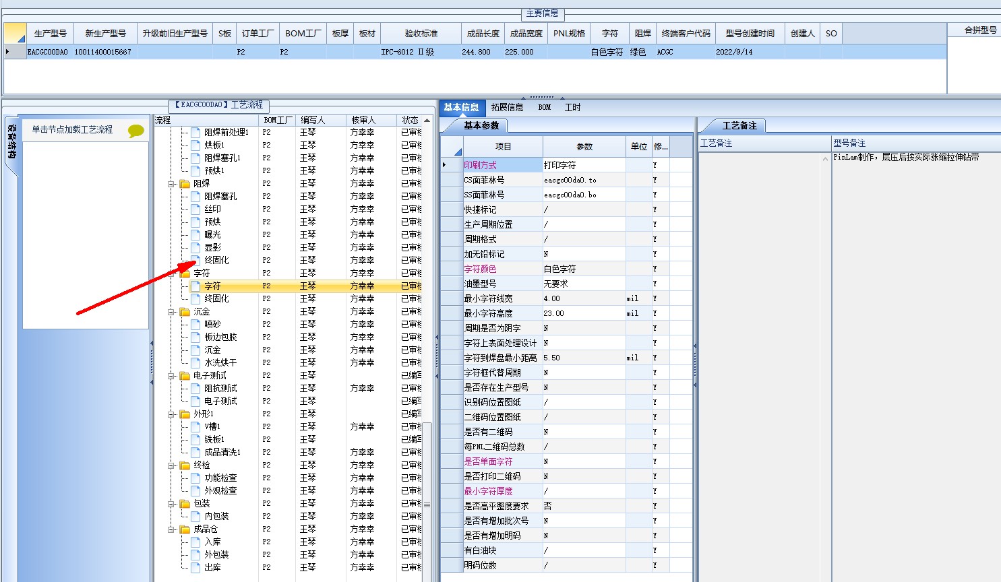Click the document icon beside 喷砂
This screenshot has height=582, width=1001.
click(195, 324)
